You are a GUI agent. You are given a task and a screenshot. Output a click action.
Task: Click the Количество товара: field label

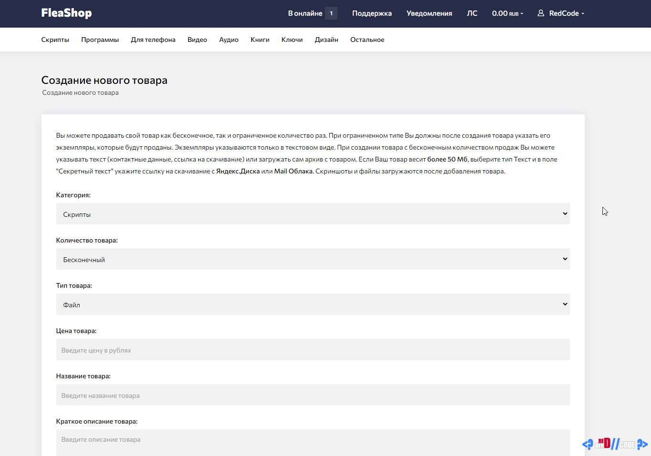(x=87, y=240)
